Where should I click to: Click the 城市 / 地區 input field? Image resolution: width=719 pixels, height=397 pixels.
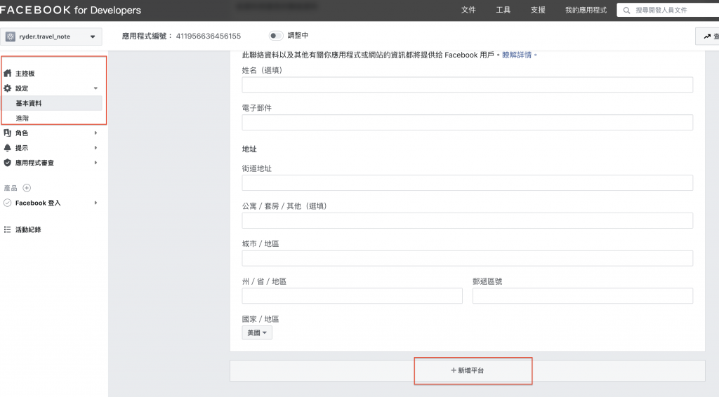(467, 258)
